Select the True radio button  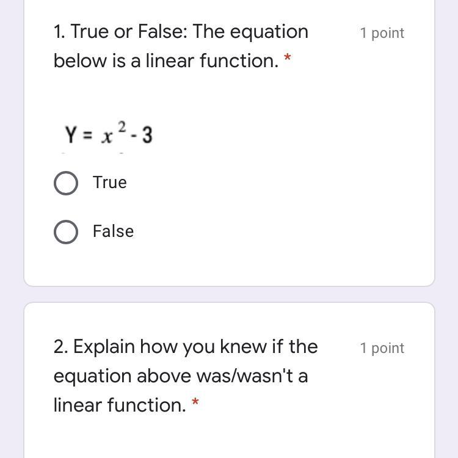click(x=66, y=183)
